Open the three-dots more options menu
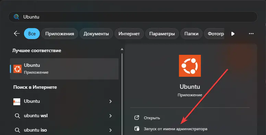This screenshot has width=266, height=135. (251, 34)
